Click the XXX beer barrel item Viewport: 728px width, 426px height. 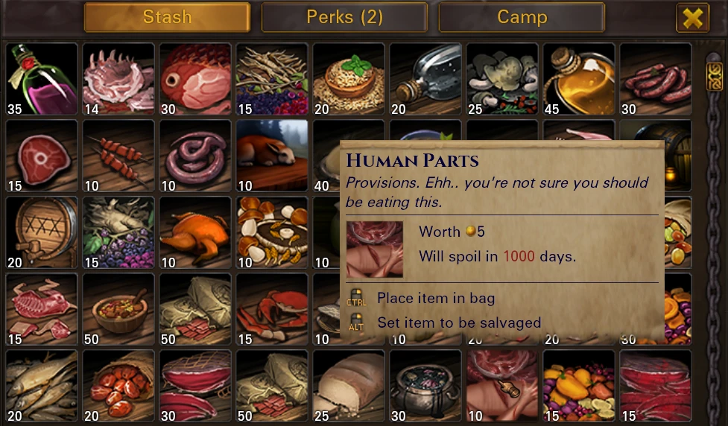42,232
